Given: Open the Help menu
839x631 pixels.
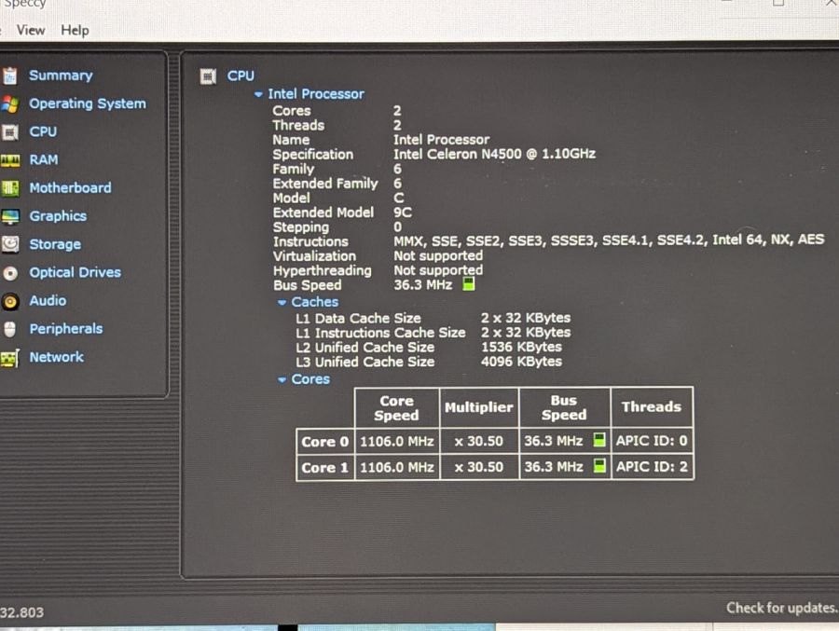Looking at the screenshot, I should coord(75,30).
